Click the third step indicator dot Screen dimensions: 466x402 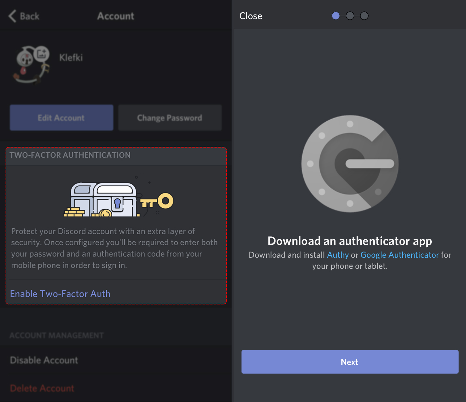coord(364,16)
